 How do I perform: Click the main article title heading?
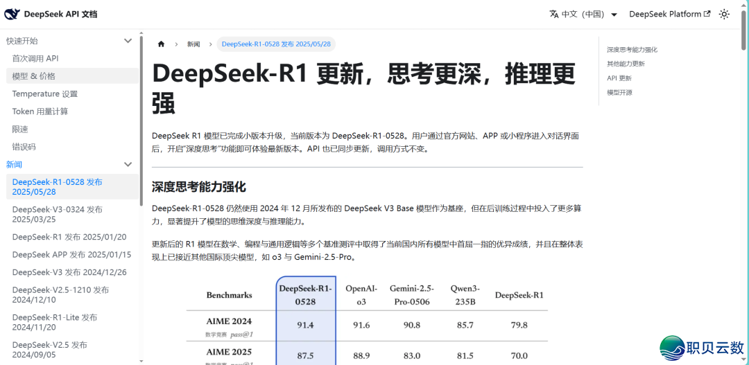(363, 89)
